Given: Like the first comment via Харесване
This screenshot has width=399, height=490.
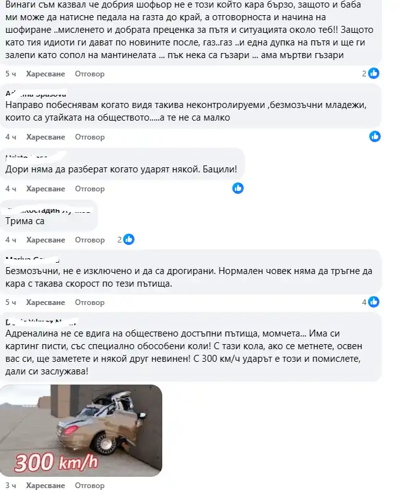Looking at the screenshot, I should pos(45,74).
